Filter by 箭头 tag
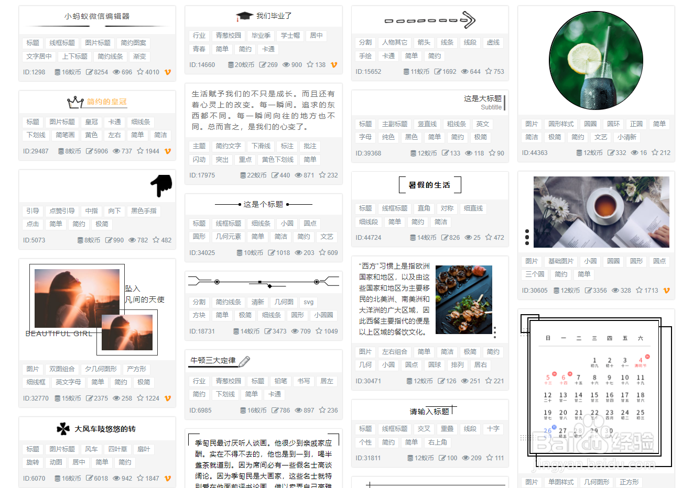This screenshot has height=488, width=693. tap(424, 42)
